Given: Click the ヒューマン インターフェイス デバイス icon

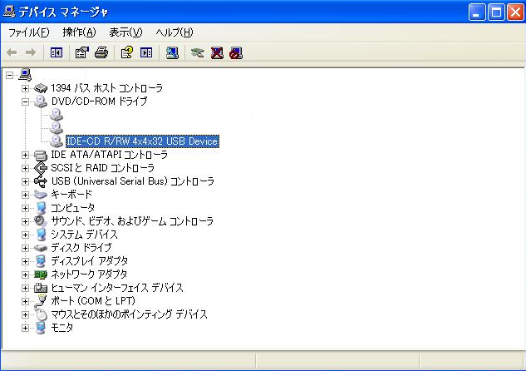Looking at the screenshot, I should (x=41, y=288).
